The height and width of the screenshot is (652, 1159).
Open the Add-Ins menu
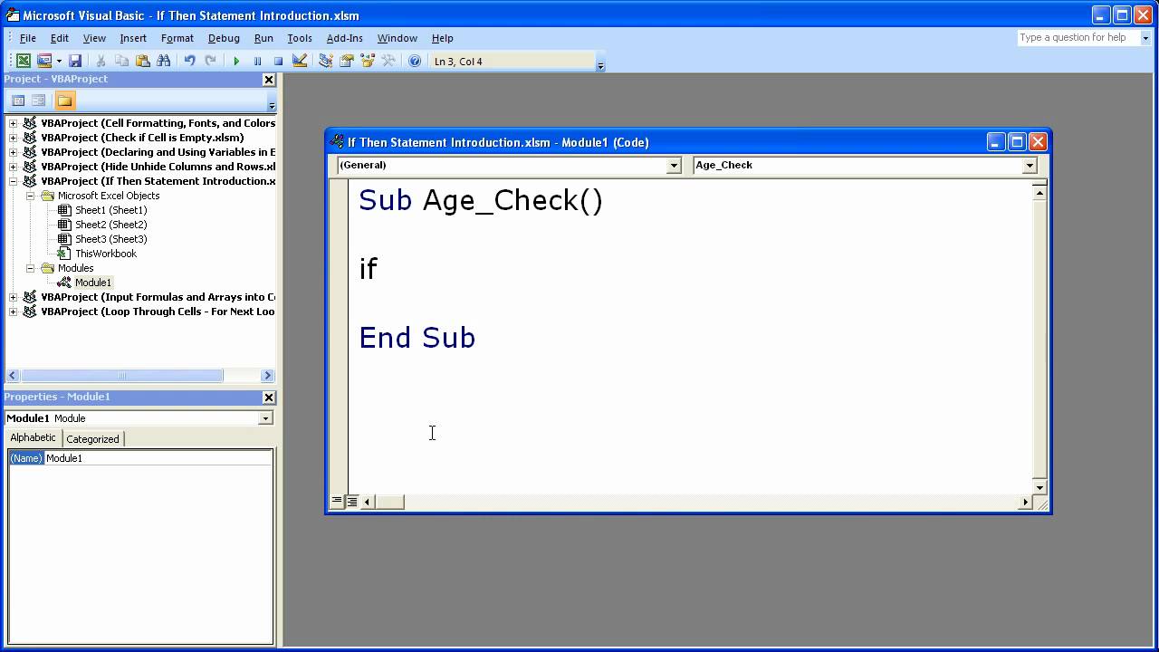[x=345, y=38]
